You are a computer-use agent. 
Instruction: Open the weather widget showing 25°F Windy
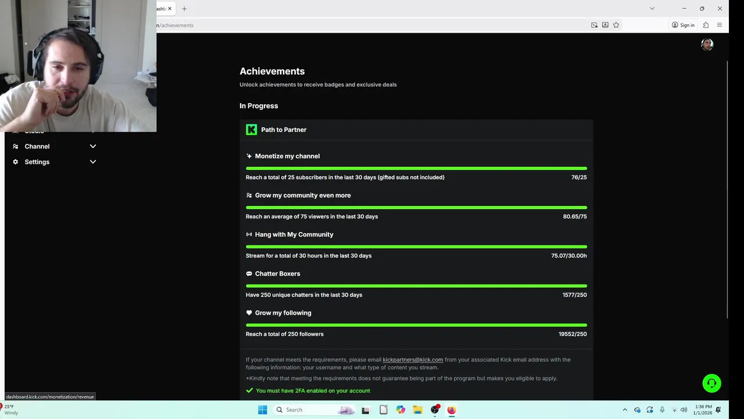[10, 410]
